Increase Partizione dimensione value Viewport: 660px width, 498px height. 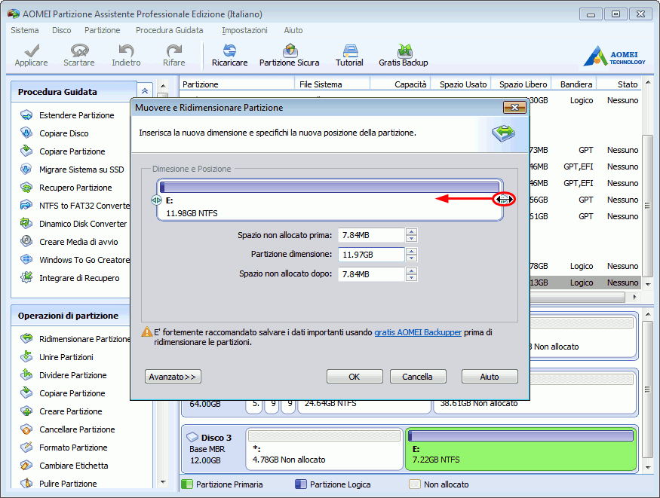click(x=411, y=251)
